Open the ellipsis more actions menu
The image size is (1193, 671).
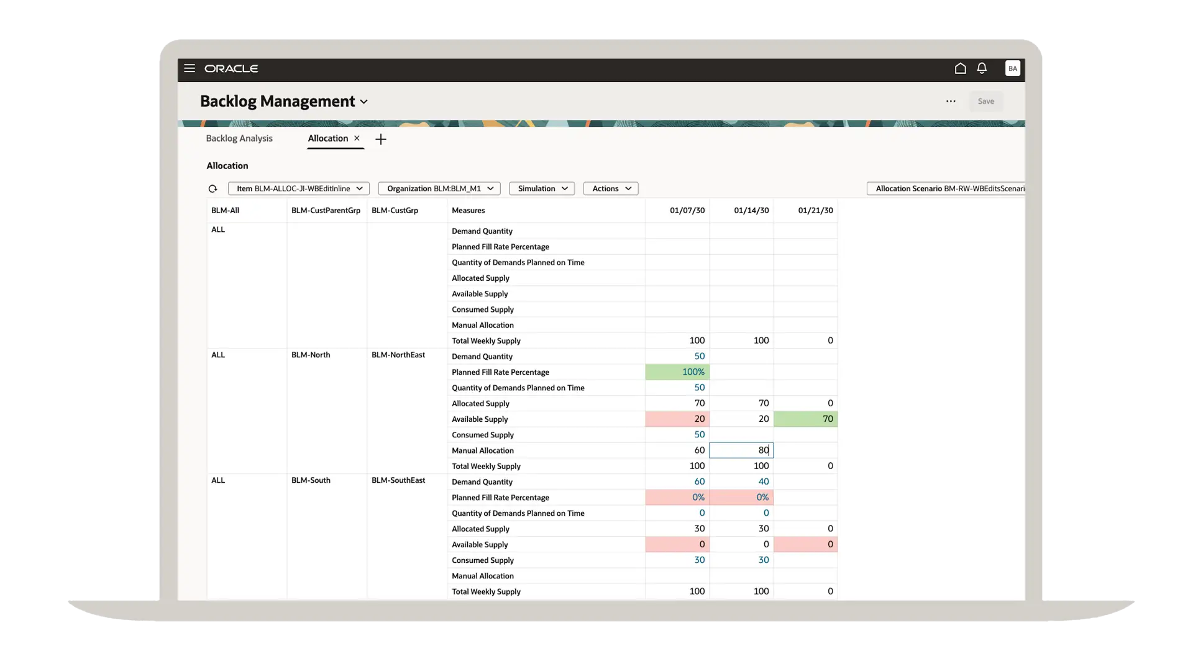click(x=951, y=101)
